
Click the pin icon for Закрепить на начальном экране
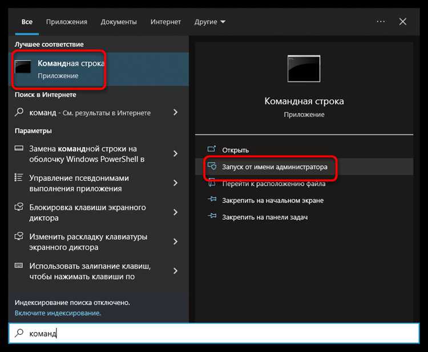pyautogui.click(x=212, y=200)
